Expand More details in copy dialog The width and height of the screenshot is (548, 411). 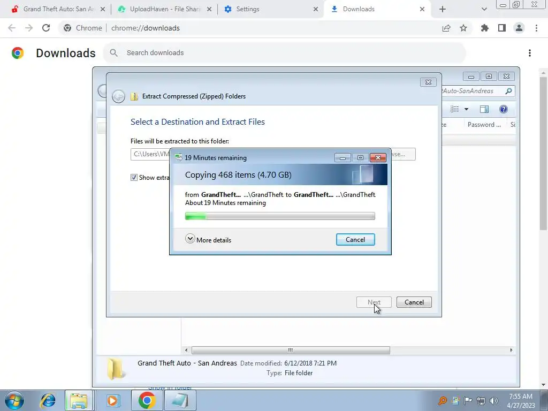coord(208,240)
